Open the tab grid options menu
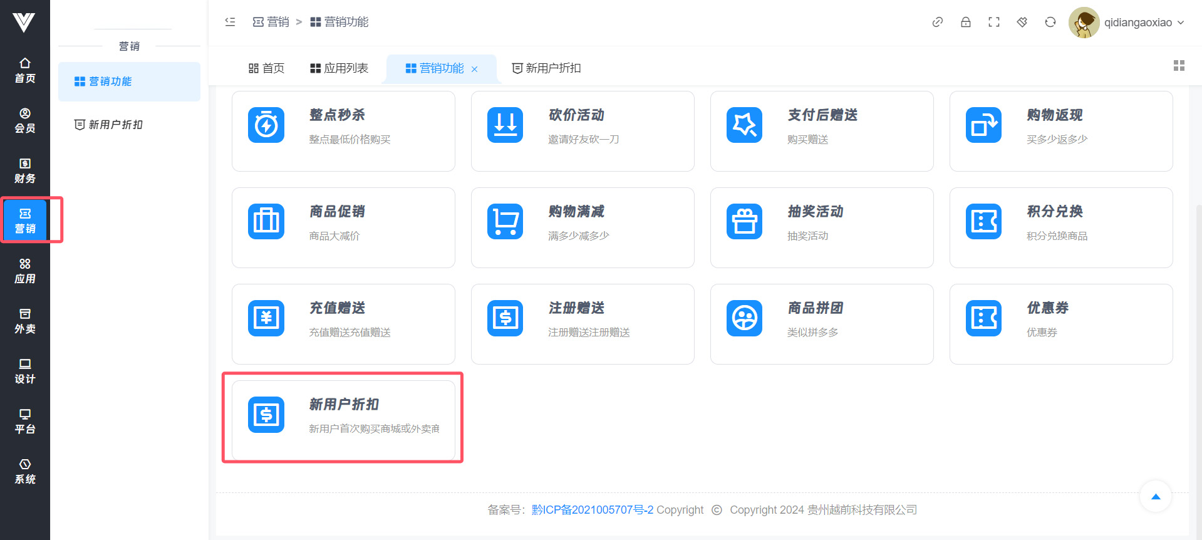The width and height of the screenshot is (1202, 540). [1178, 66]
